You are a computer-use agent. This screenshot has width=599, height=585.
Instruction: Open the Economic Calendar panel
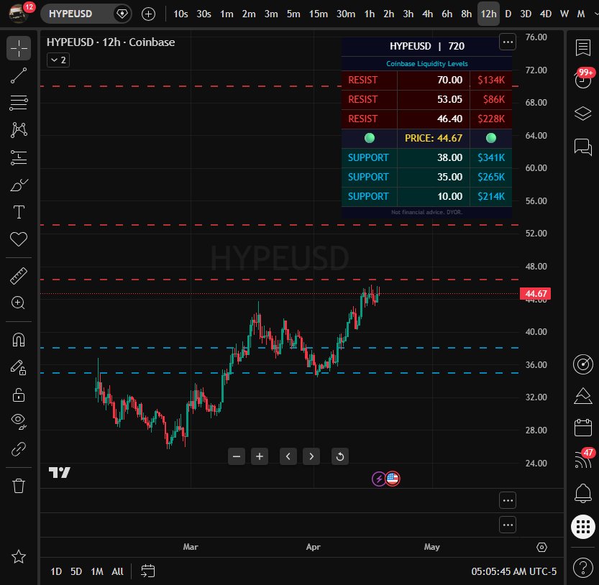coord(583,425)
